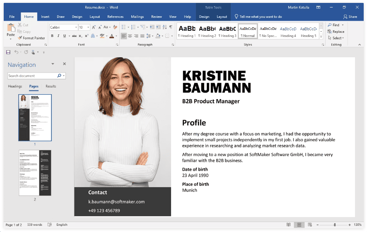Viewport: 367px width, 232px height.
Task: Apply the No Spacing style
Action: [268, 31]
